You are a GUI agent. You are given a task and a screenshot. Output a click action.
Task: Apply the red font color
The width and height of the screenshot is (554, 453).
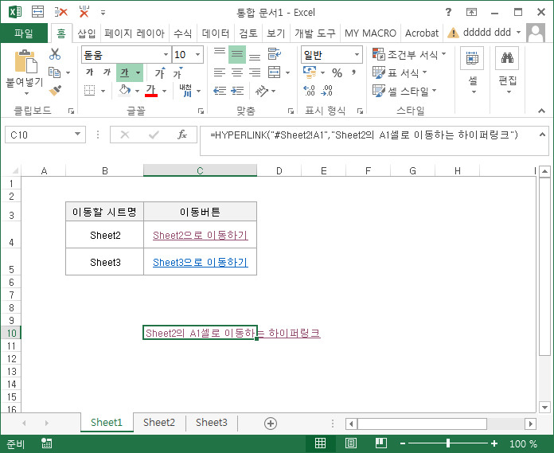(x=151, y=91)
